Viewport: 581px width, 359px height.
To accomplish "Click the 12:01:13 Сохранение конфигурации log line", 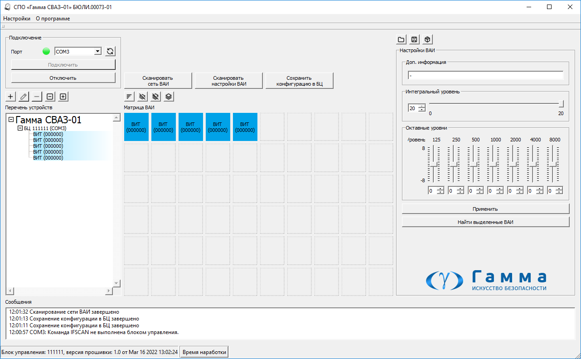I will [x=74, y=319].
